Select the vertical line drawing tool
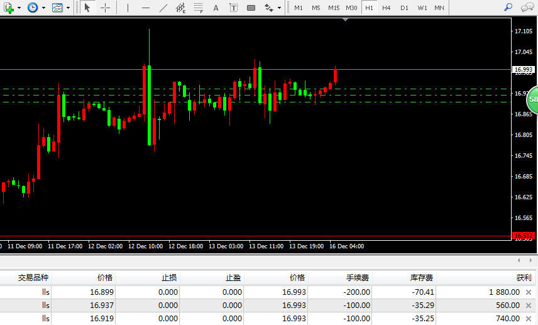 (x=128, y=8)
